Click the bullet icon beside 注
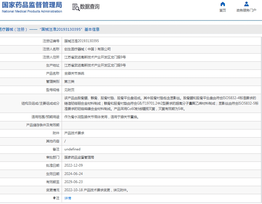 [54, 198]
